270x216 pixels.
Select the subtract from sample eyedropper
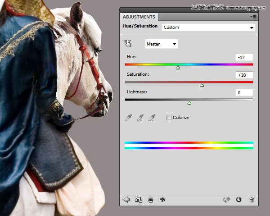coord(152,118)
